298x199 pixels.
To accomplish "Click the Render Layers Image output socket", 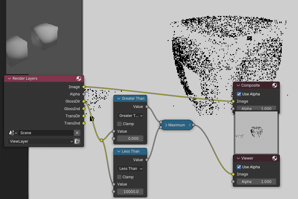I will coord(84,87).
